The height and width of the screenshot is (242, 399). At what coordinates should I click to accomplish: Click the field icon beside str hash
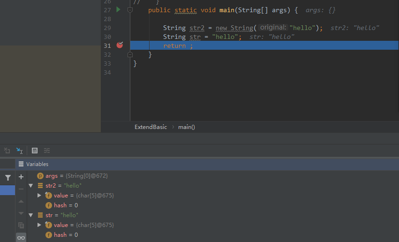[x=49, y=235]
